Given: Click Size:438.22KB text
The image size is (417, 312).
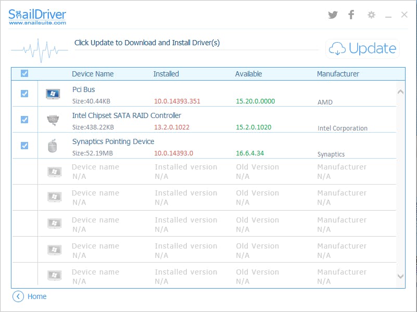Looking at the screenshot, I should (93, 127).
